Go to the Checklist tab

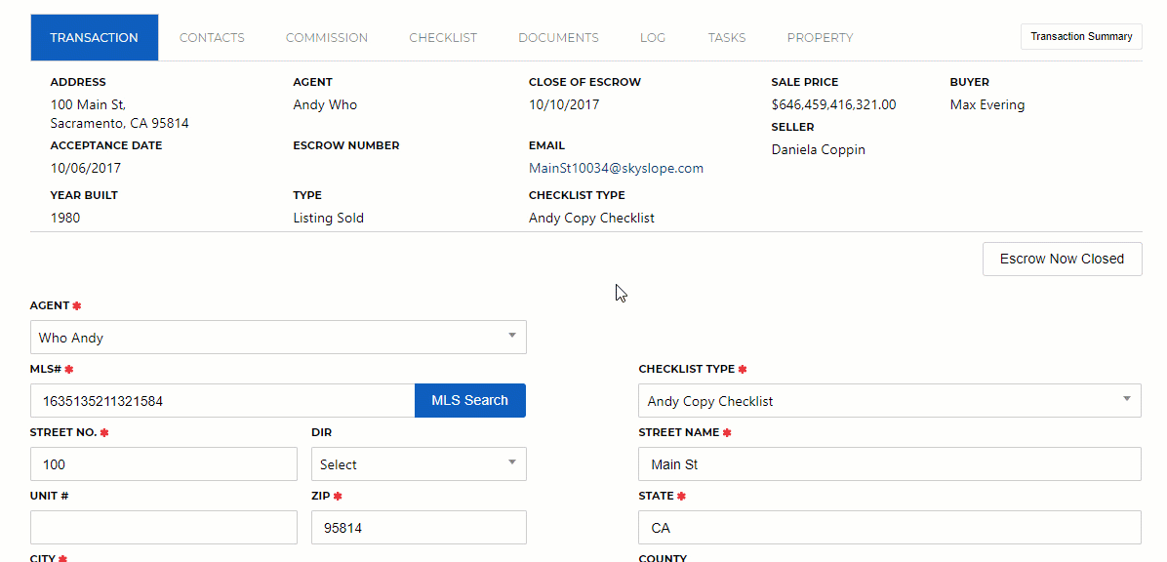(443, 37)
